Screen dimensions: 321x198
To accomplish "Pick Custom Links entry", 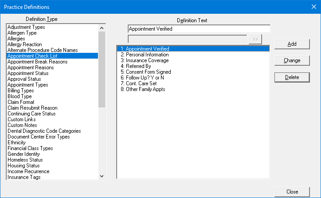I will [x=52, y=119].
